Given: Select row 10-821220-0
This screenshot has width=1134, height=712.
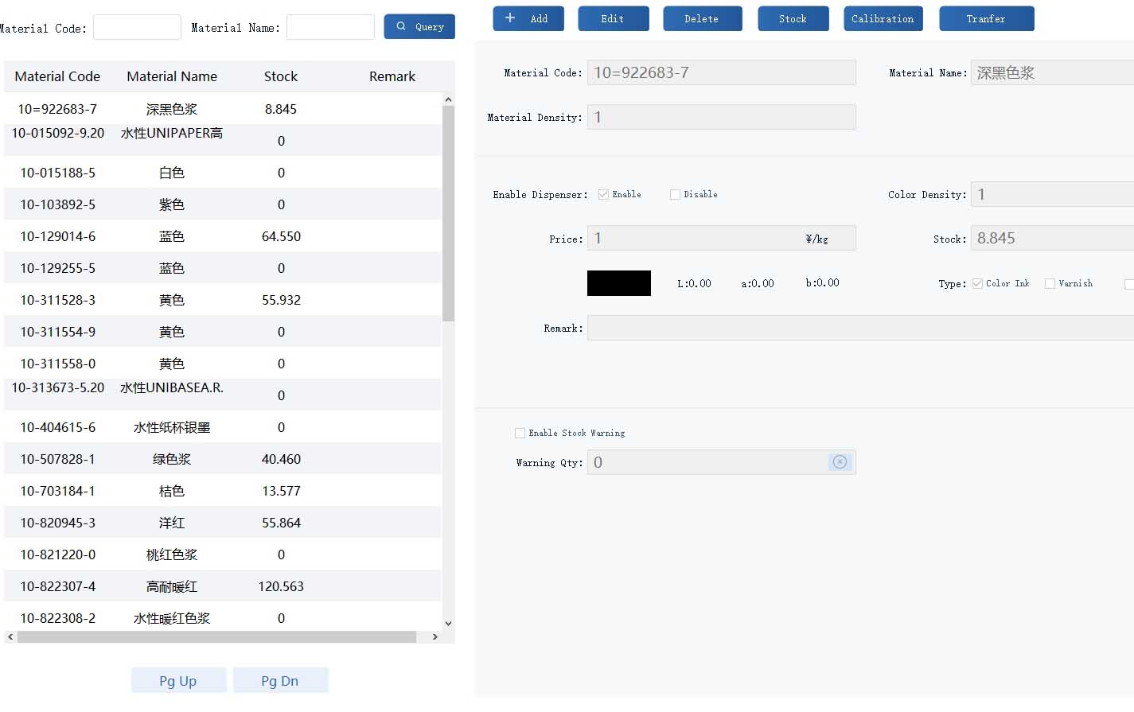Looking at the screenshot, I should click(x=223, y=554).
